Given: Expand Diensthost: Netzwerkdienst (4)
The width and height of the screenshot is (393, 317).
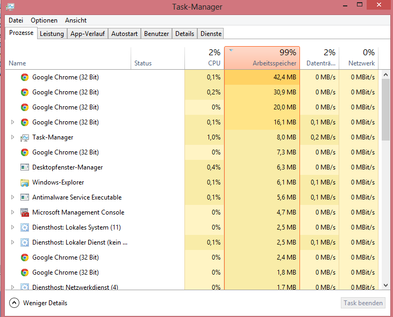Looking at the screenshot, I should tap(12, 287).
